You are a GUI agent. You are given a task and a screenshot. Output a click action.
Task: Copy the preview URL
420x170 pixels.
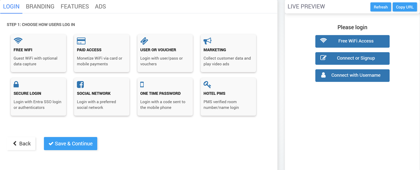tap(404, 7)
